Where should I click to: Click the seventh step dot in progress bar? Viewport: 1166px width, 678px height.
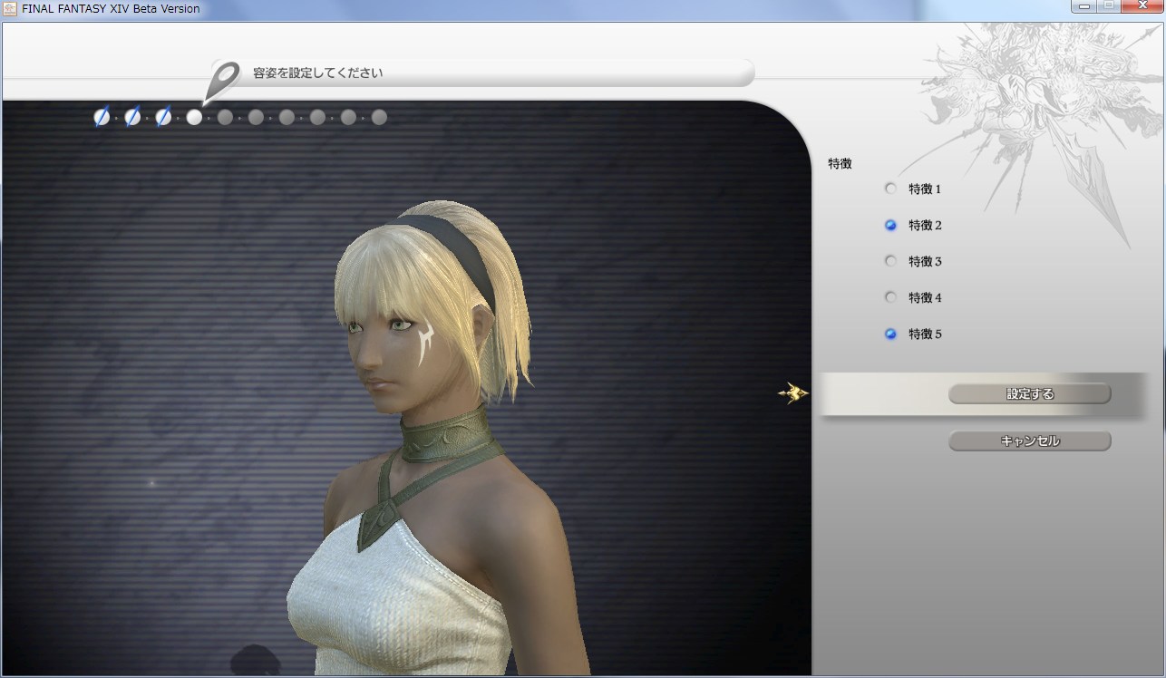[287, 117]
